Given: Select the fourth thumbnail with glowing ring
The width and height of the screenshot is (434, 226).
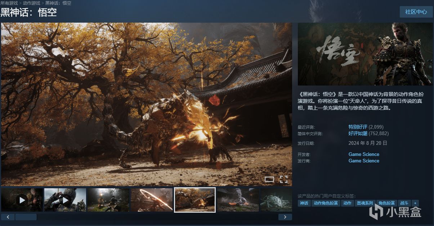Looking at the screenshot, I should pos(152,200).
